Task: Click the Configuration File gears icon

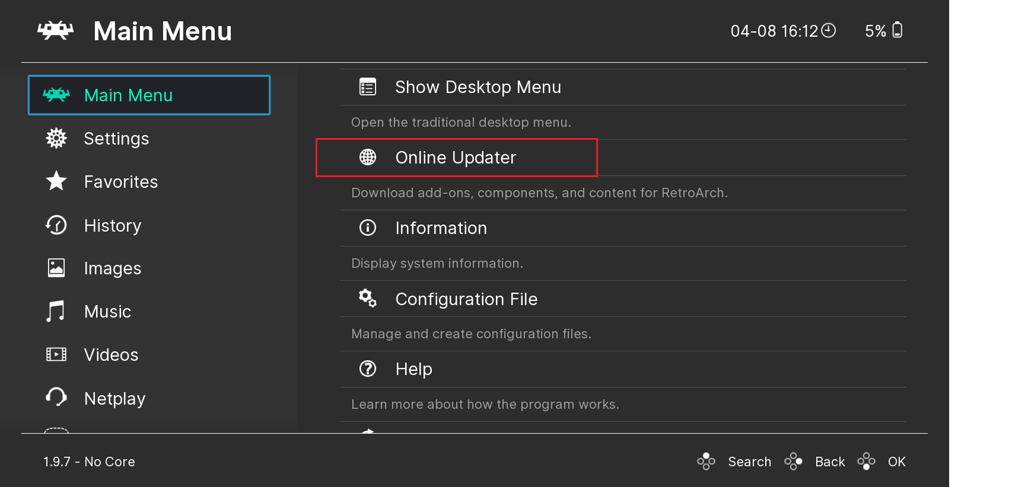Action: [x=368, y=298]
